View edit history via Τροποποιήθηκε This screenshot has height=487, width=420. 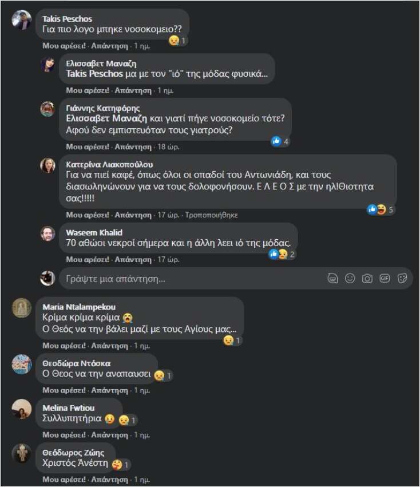211,215
